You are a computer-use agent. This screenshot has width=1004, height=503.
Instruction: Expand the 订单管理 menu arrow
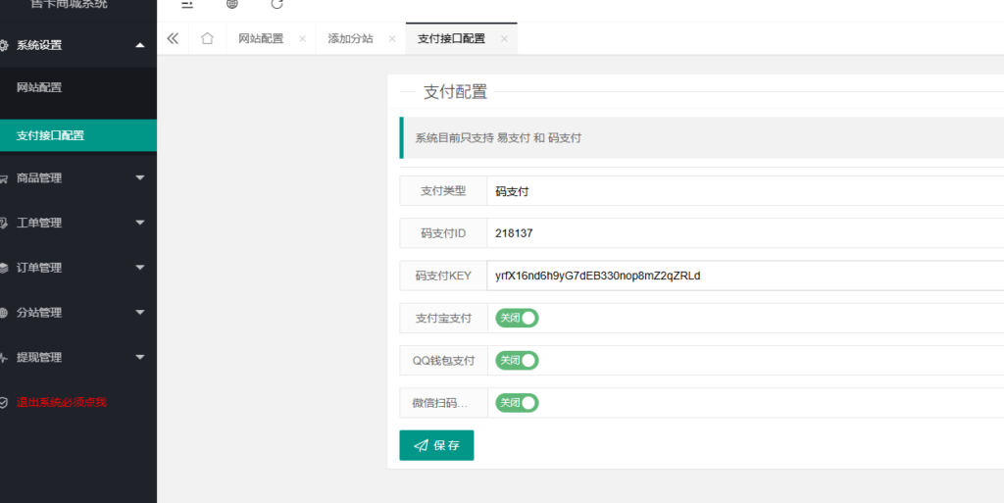pos(140,268)
